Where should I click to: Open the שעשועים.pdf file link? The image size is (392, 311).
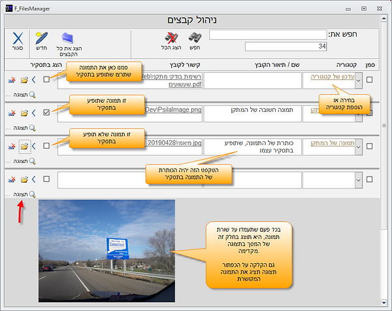tap(185, 84)
